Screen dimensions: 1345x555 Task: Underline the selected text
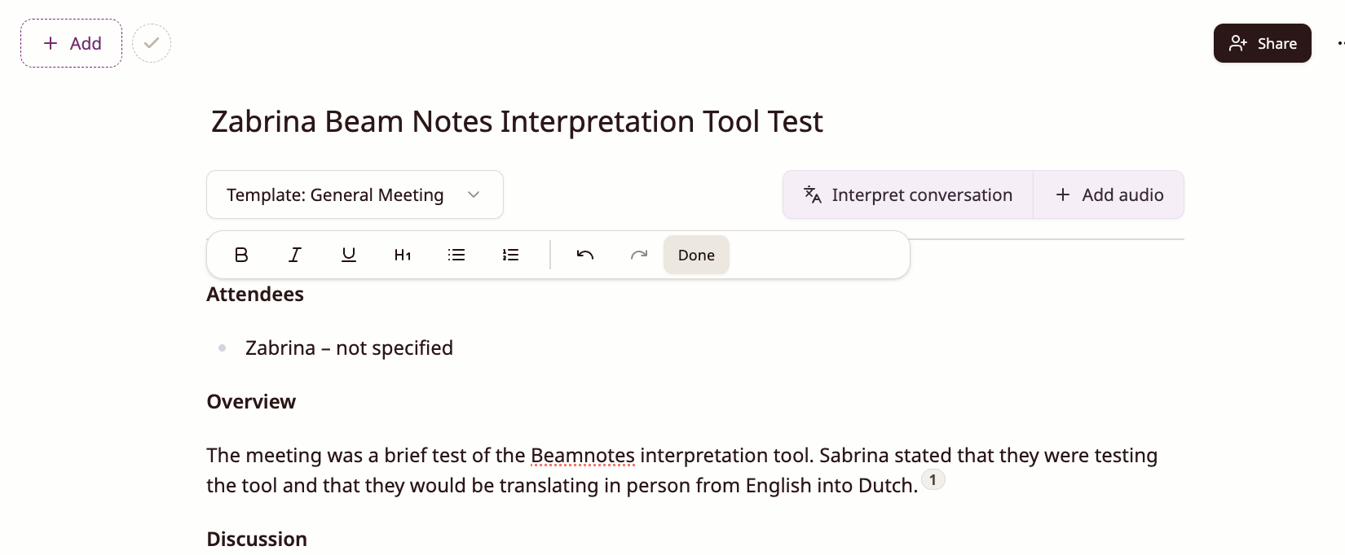349,255
